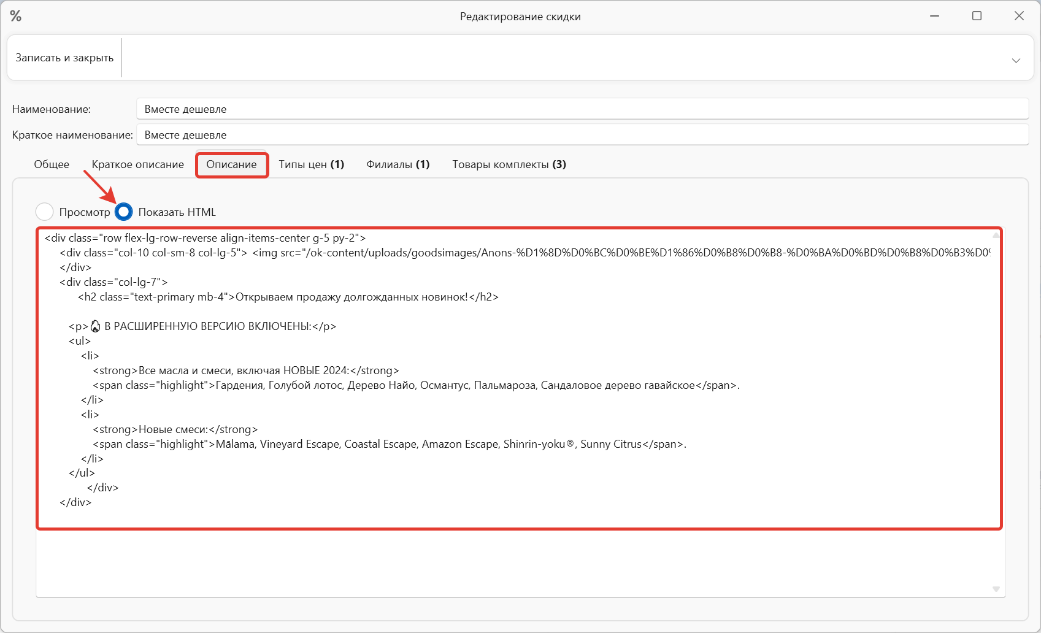The height and width of the screenshot is (633, 1041).
Task: Switch to the Краткое описание tab
Action: point(137,164)
